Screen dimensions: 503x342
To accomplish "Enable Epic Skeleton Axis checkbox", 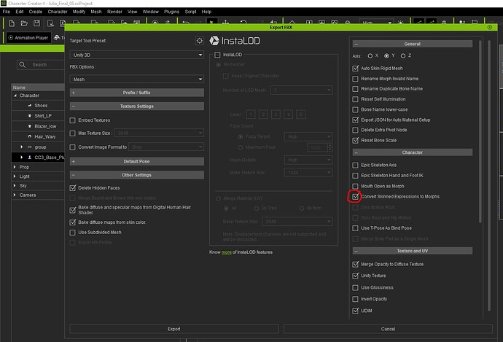I will coord(355,166).
